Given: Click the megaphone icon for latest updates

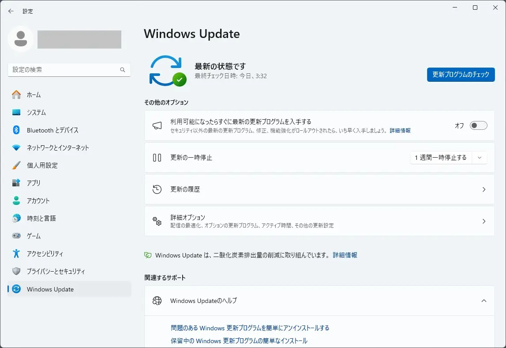Looking at the screenshot, I should click(x=157, y=126).
